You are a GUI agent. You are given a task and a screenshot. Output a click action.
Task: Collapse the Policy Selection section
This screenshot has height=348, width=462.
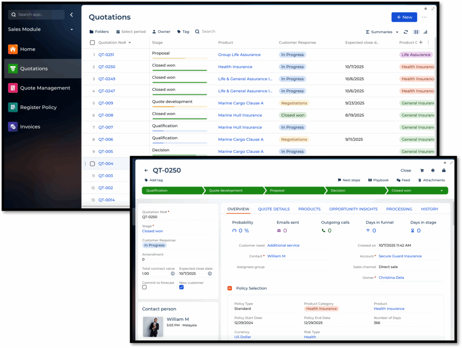coord(230,288)
